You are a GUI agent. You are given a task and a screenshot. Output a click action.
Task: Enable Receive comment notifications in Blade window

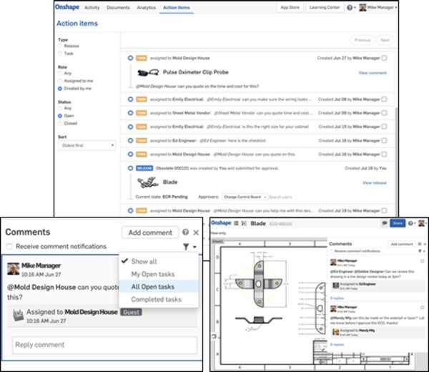pyautogui.click(x=331, y=251)
